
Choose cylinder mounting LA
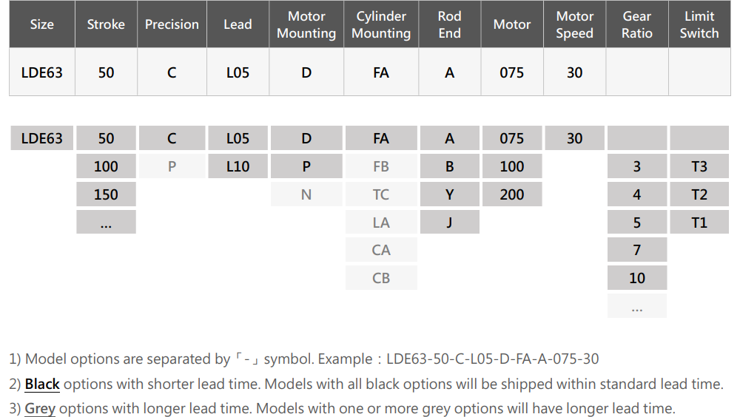[381, 223]
